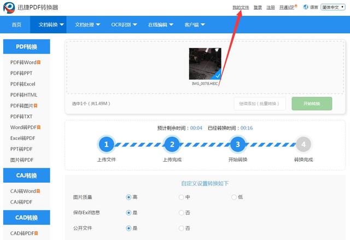Open CAJ转PDF in sidebar
This screenshot has width=350, height=240.
click(21, 202)
